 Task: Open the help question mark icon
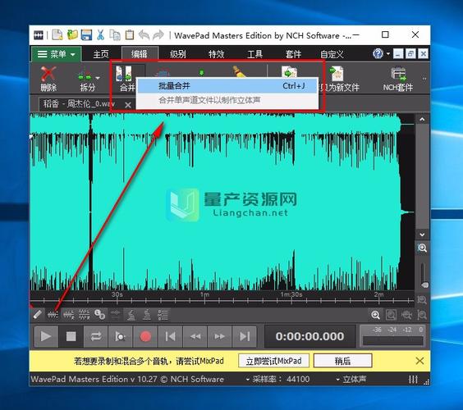pyautogui.click(x=378, y=53)
